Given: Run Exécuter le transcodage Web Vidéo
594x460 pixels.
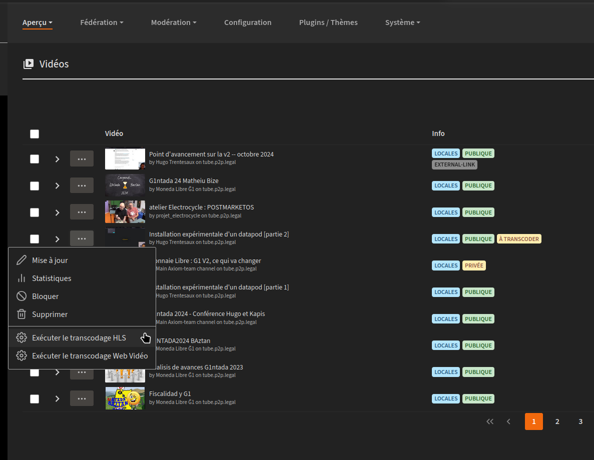Looking at the screenshot, I should [82, 356].
